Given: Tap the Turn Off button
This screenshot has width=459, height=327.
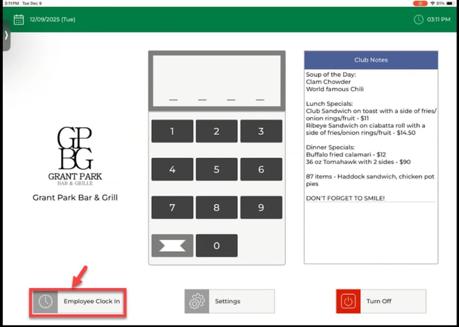Looking at the screenshot, I should [x=381, y=301].
